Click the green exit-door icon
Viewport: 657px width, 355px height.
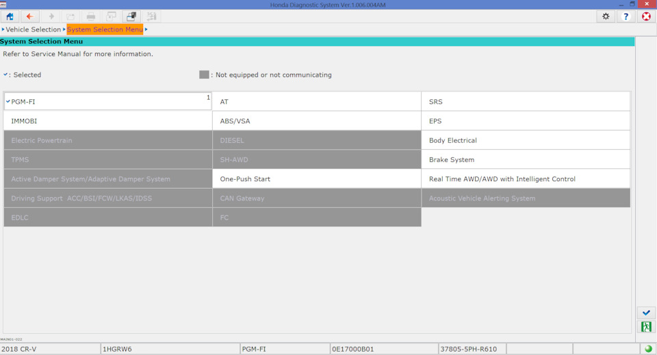point(646,326)
